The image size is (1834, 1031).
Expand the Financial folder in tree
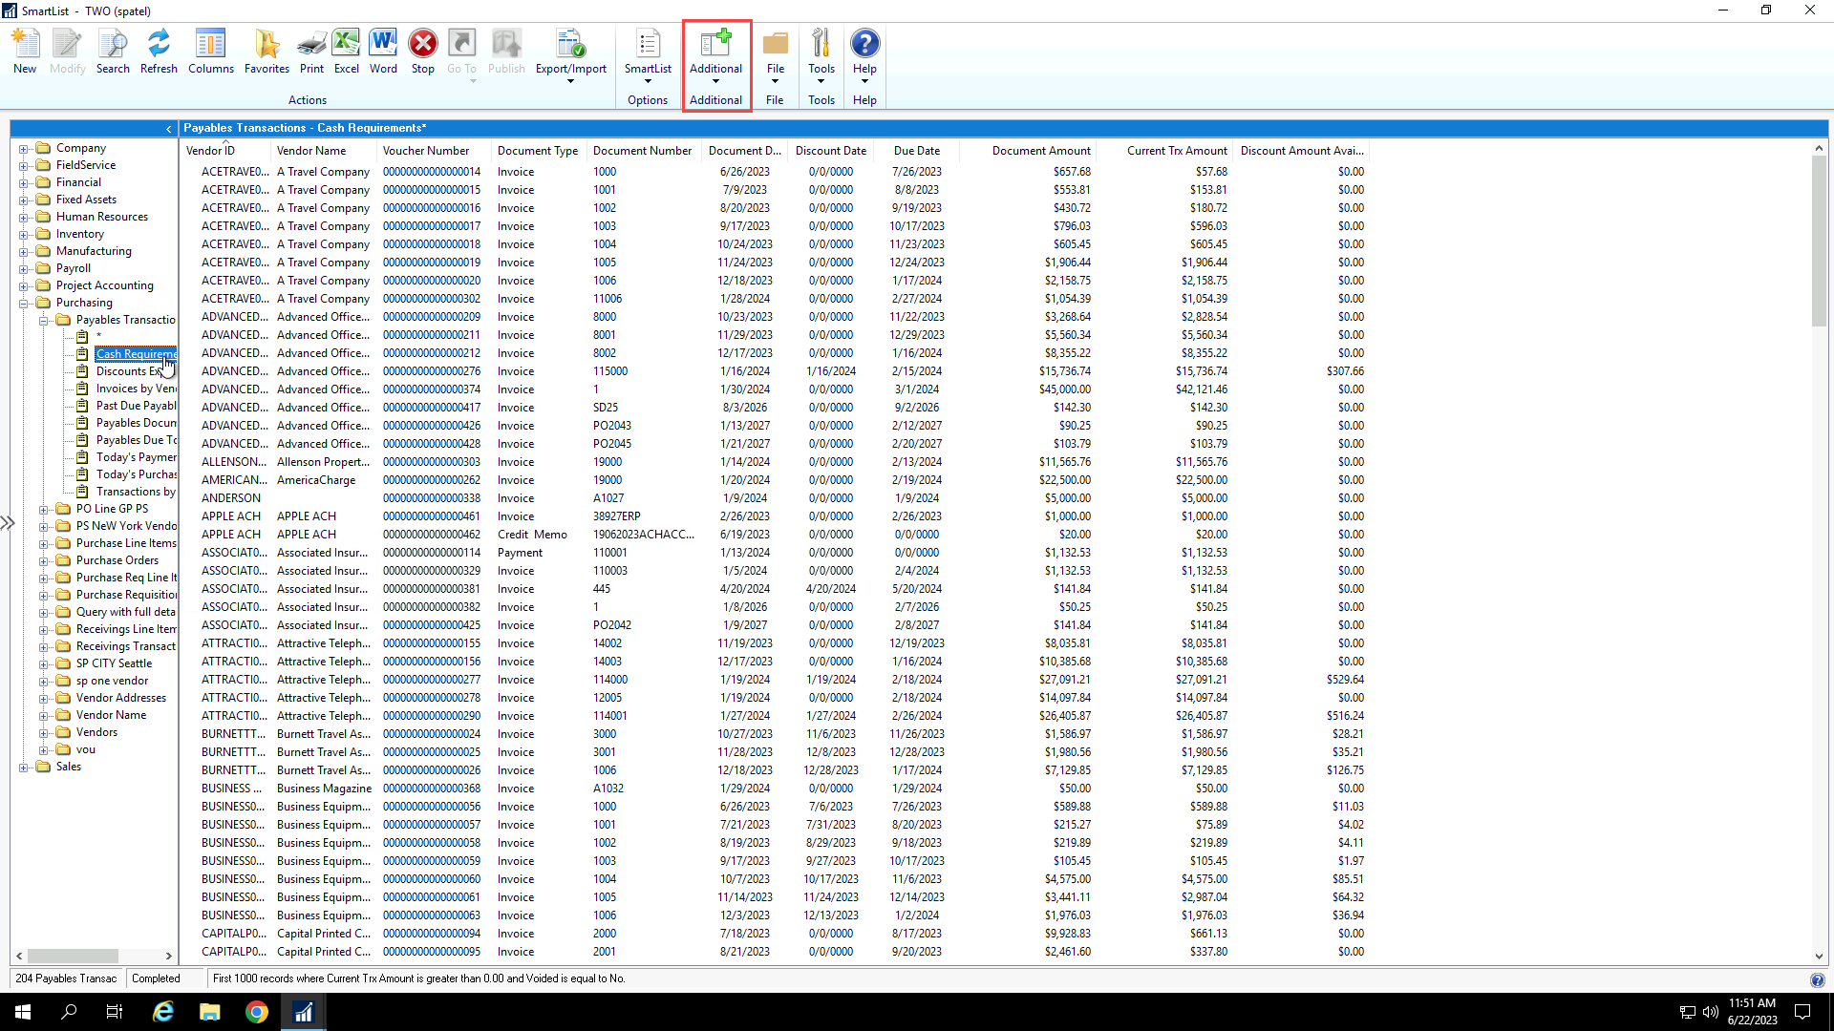(x=24, y=182)
